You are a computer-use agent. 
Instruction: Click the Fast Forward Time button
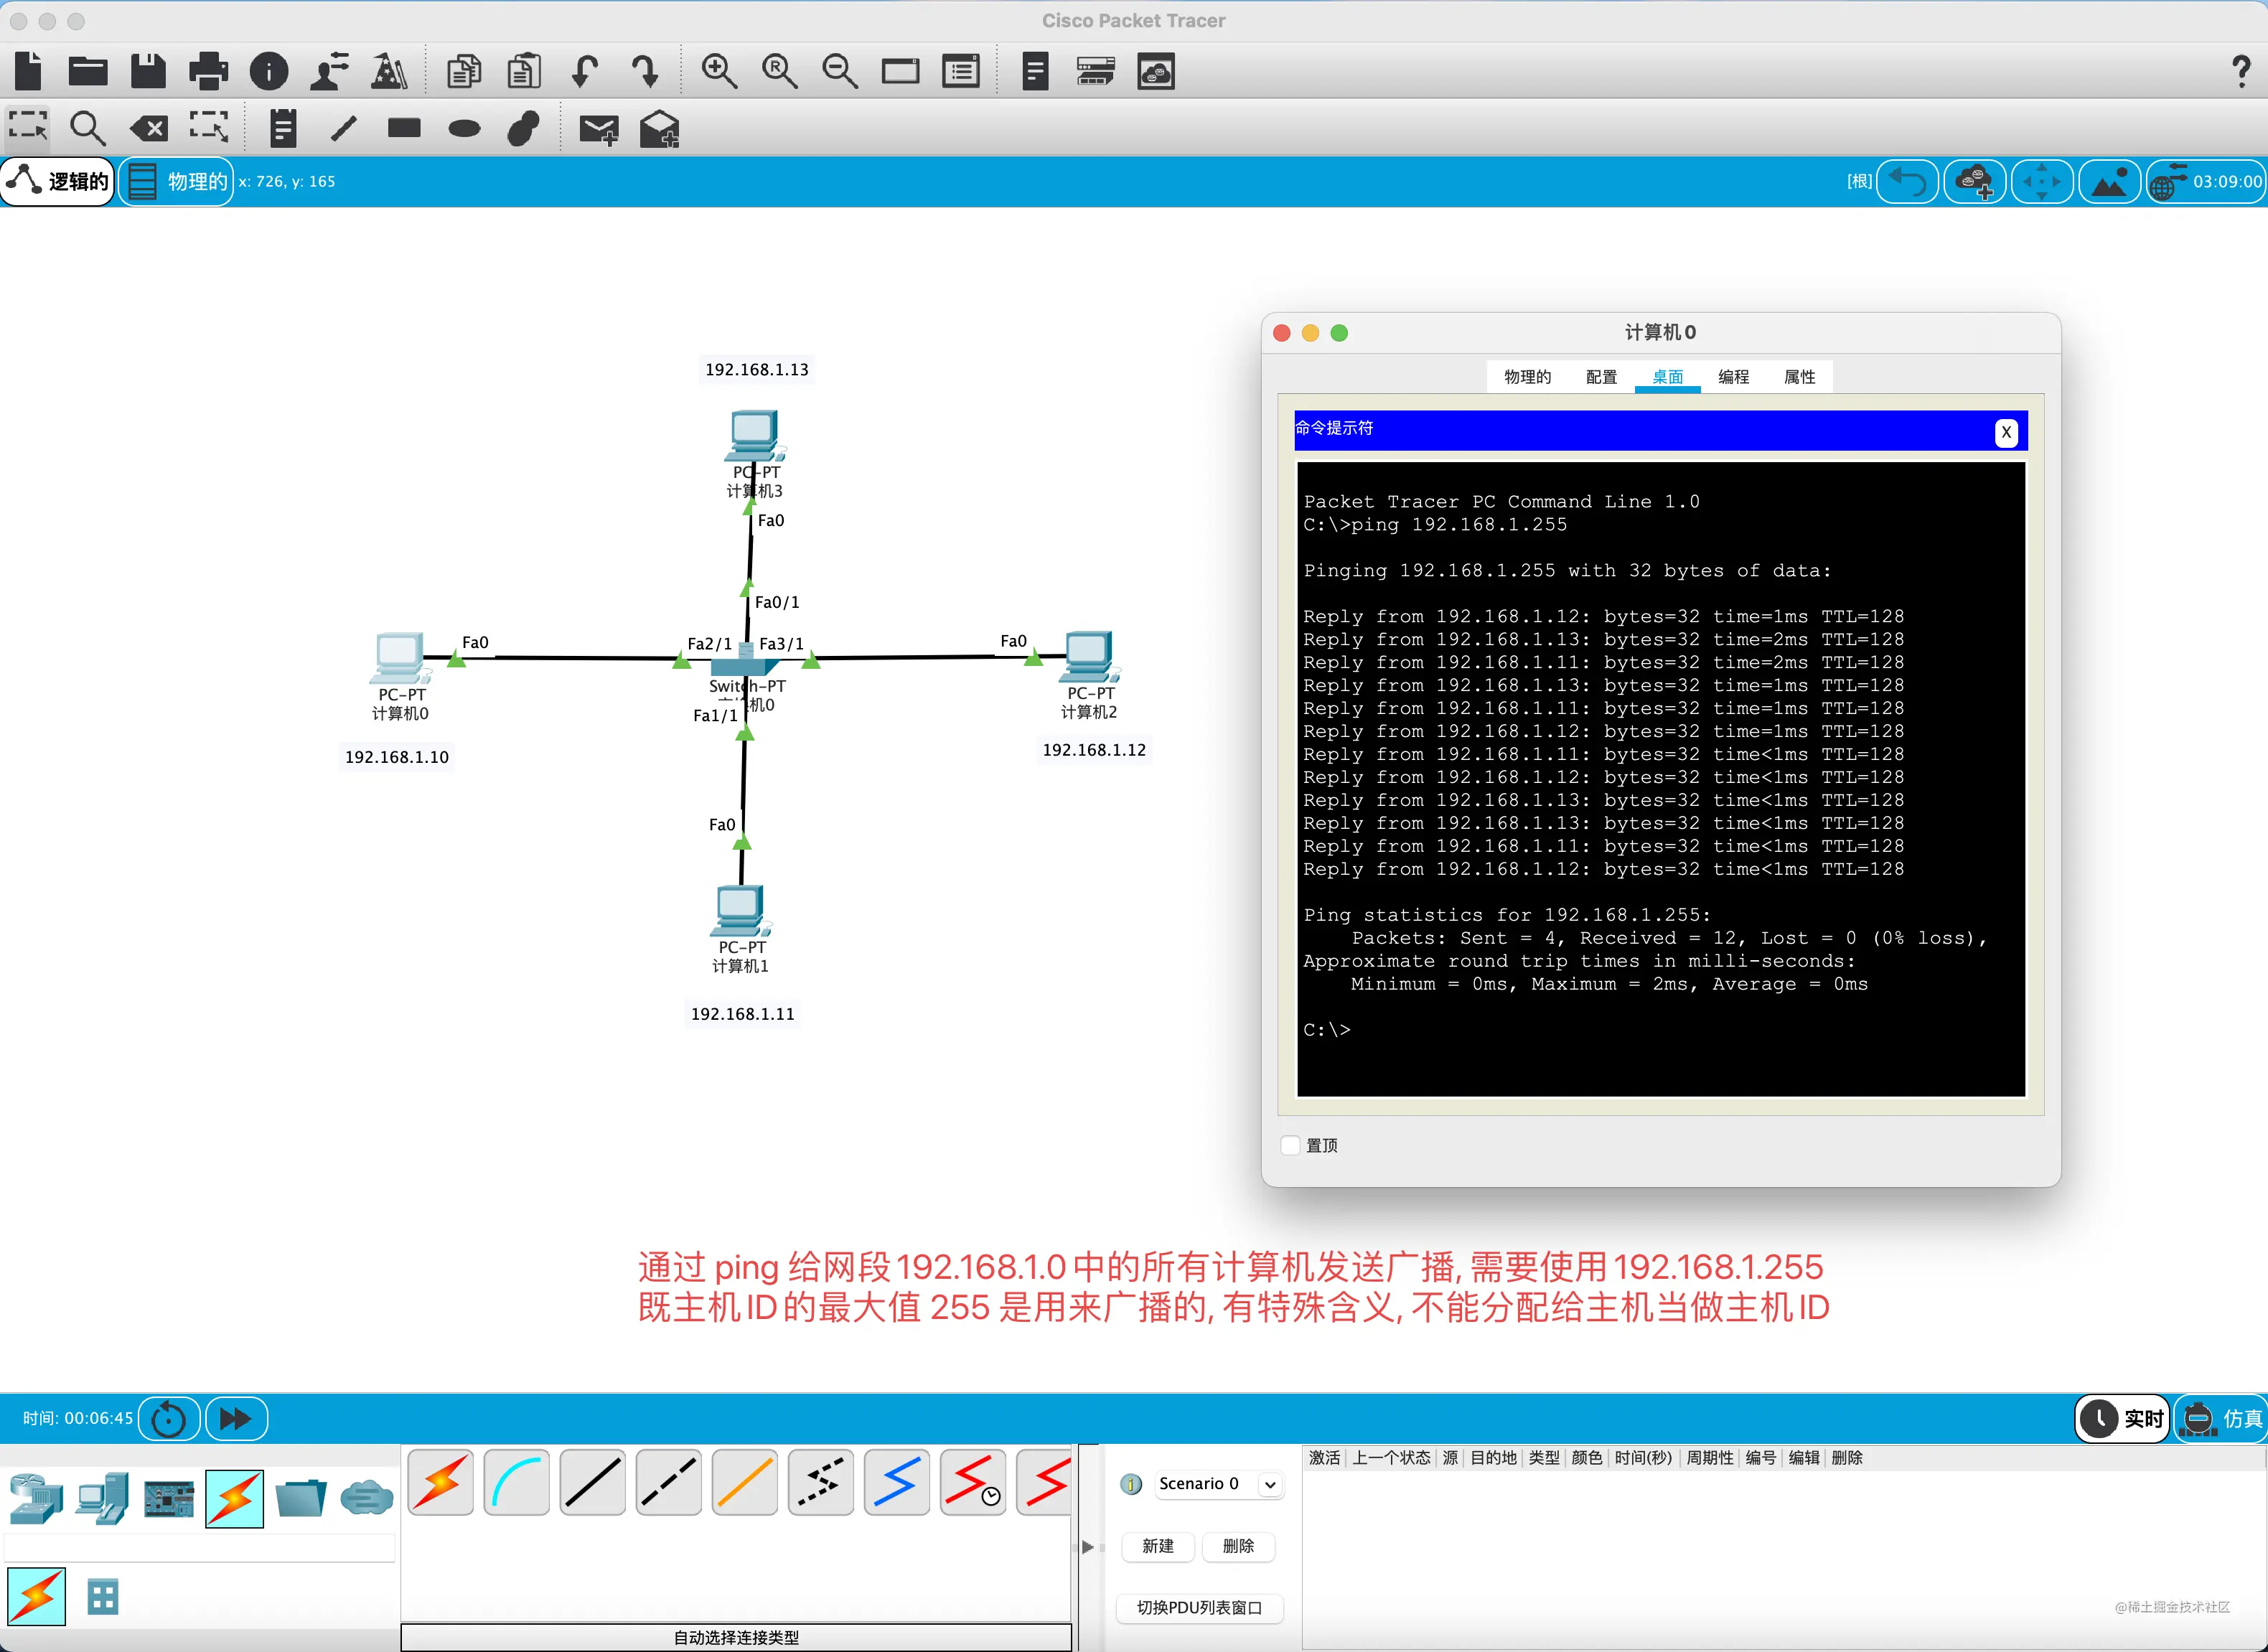[236, 1418]
